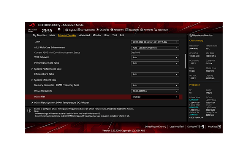
Task: Select the Extreme Tweaker tab
Action: [67, 35]
